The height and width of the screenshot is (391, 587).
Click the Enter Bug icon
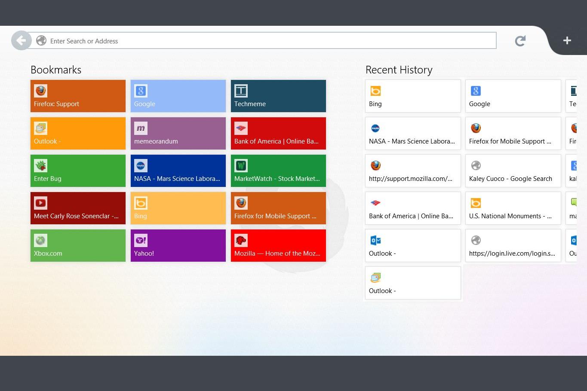(x=41, y=166)
